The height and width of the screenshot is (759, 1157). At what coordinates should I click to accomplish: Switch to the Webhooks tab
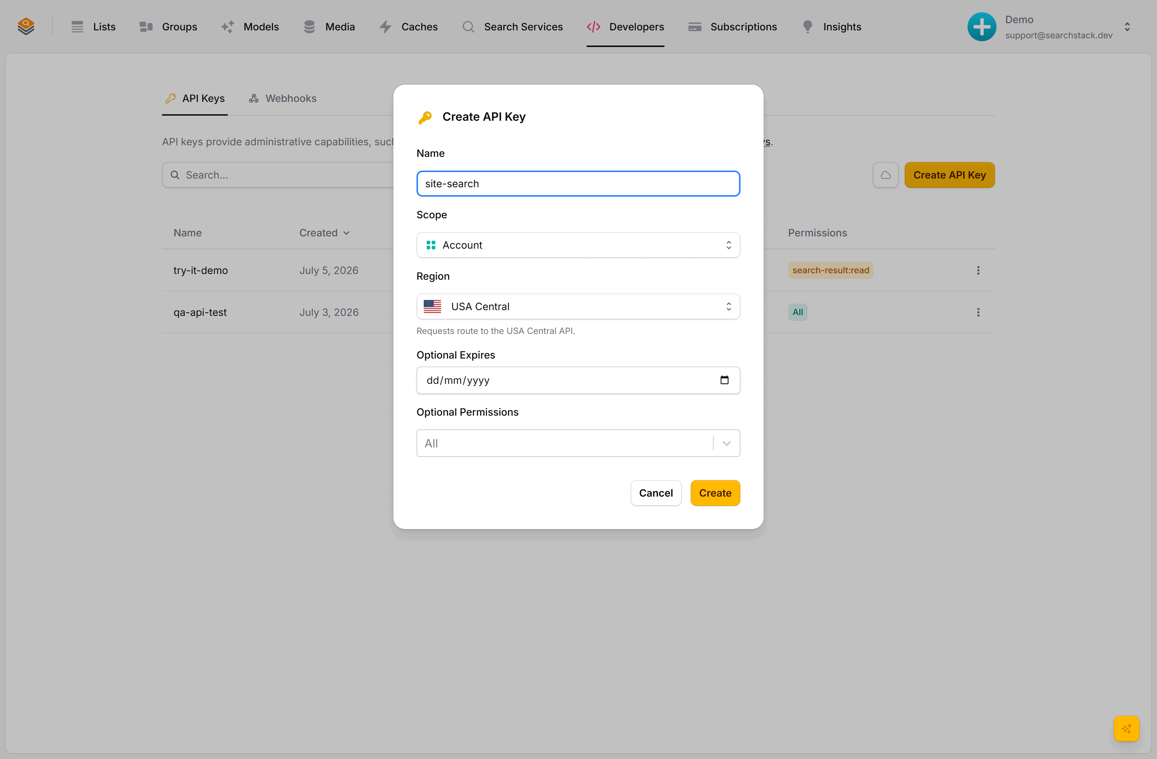(282, 99)
